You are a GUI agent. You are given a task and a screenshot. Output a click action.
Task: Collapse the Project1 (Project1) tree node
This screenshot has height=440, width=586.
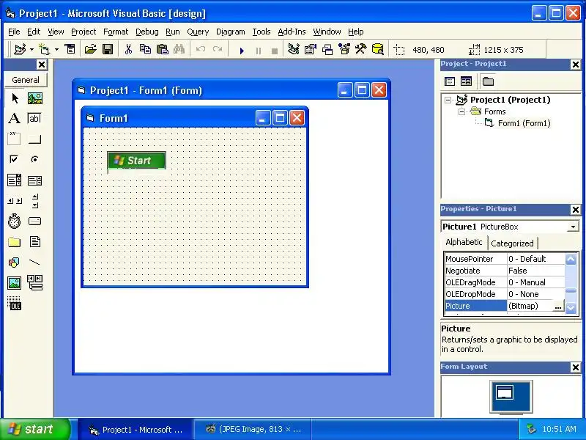(x=448, y=100)
